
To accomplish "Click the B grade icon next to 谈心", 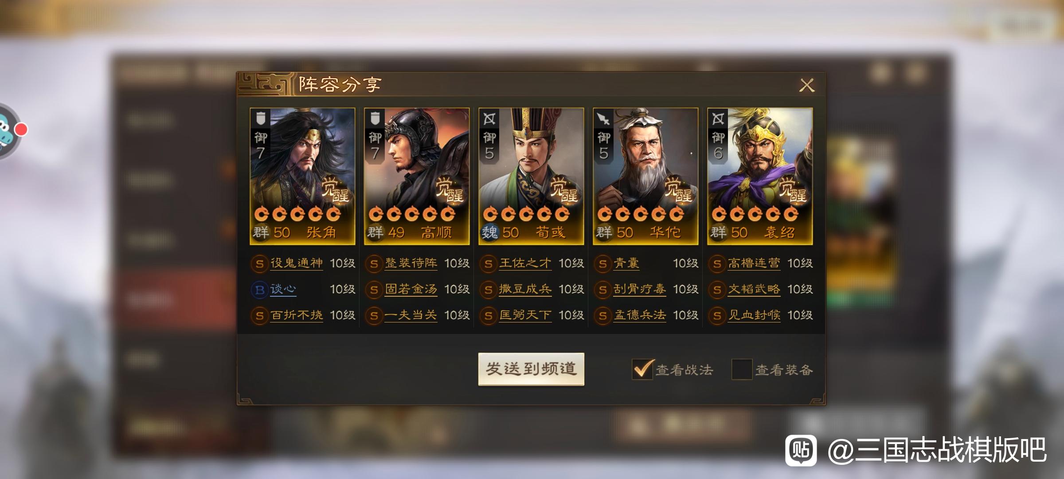I will (260, 290).
